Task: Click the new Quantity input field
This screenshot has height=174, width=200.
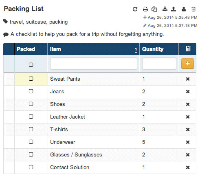Action: pyautogui.click(x=159, y=64)
